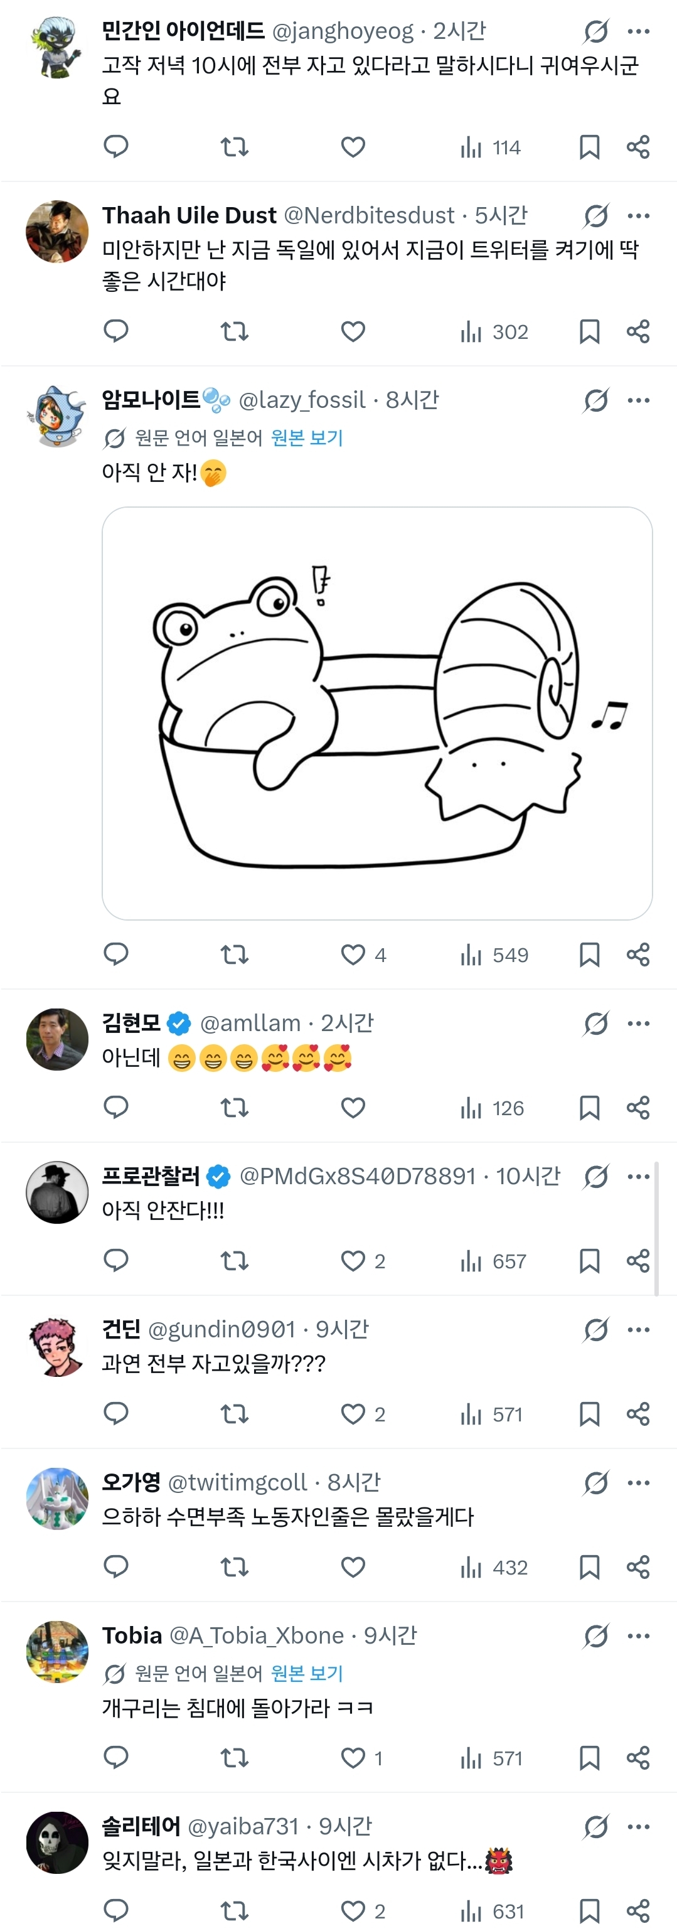Retweet the Thaah Uile Dust post
The image size is (677, 1931).
point(235,331)
